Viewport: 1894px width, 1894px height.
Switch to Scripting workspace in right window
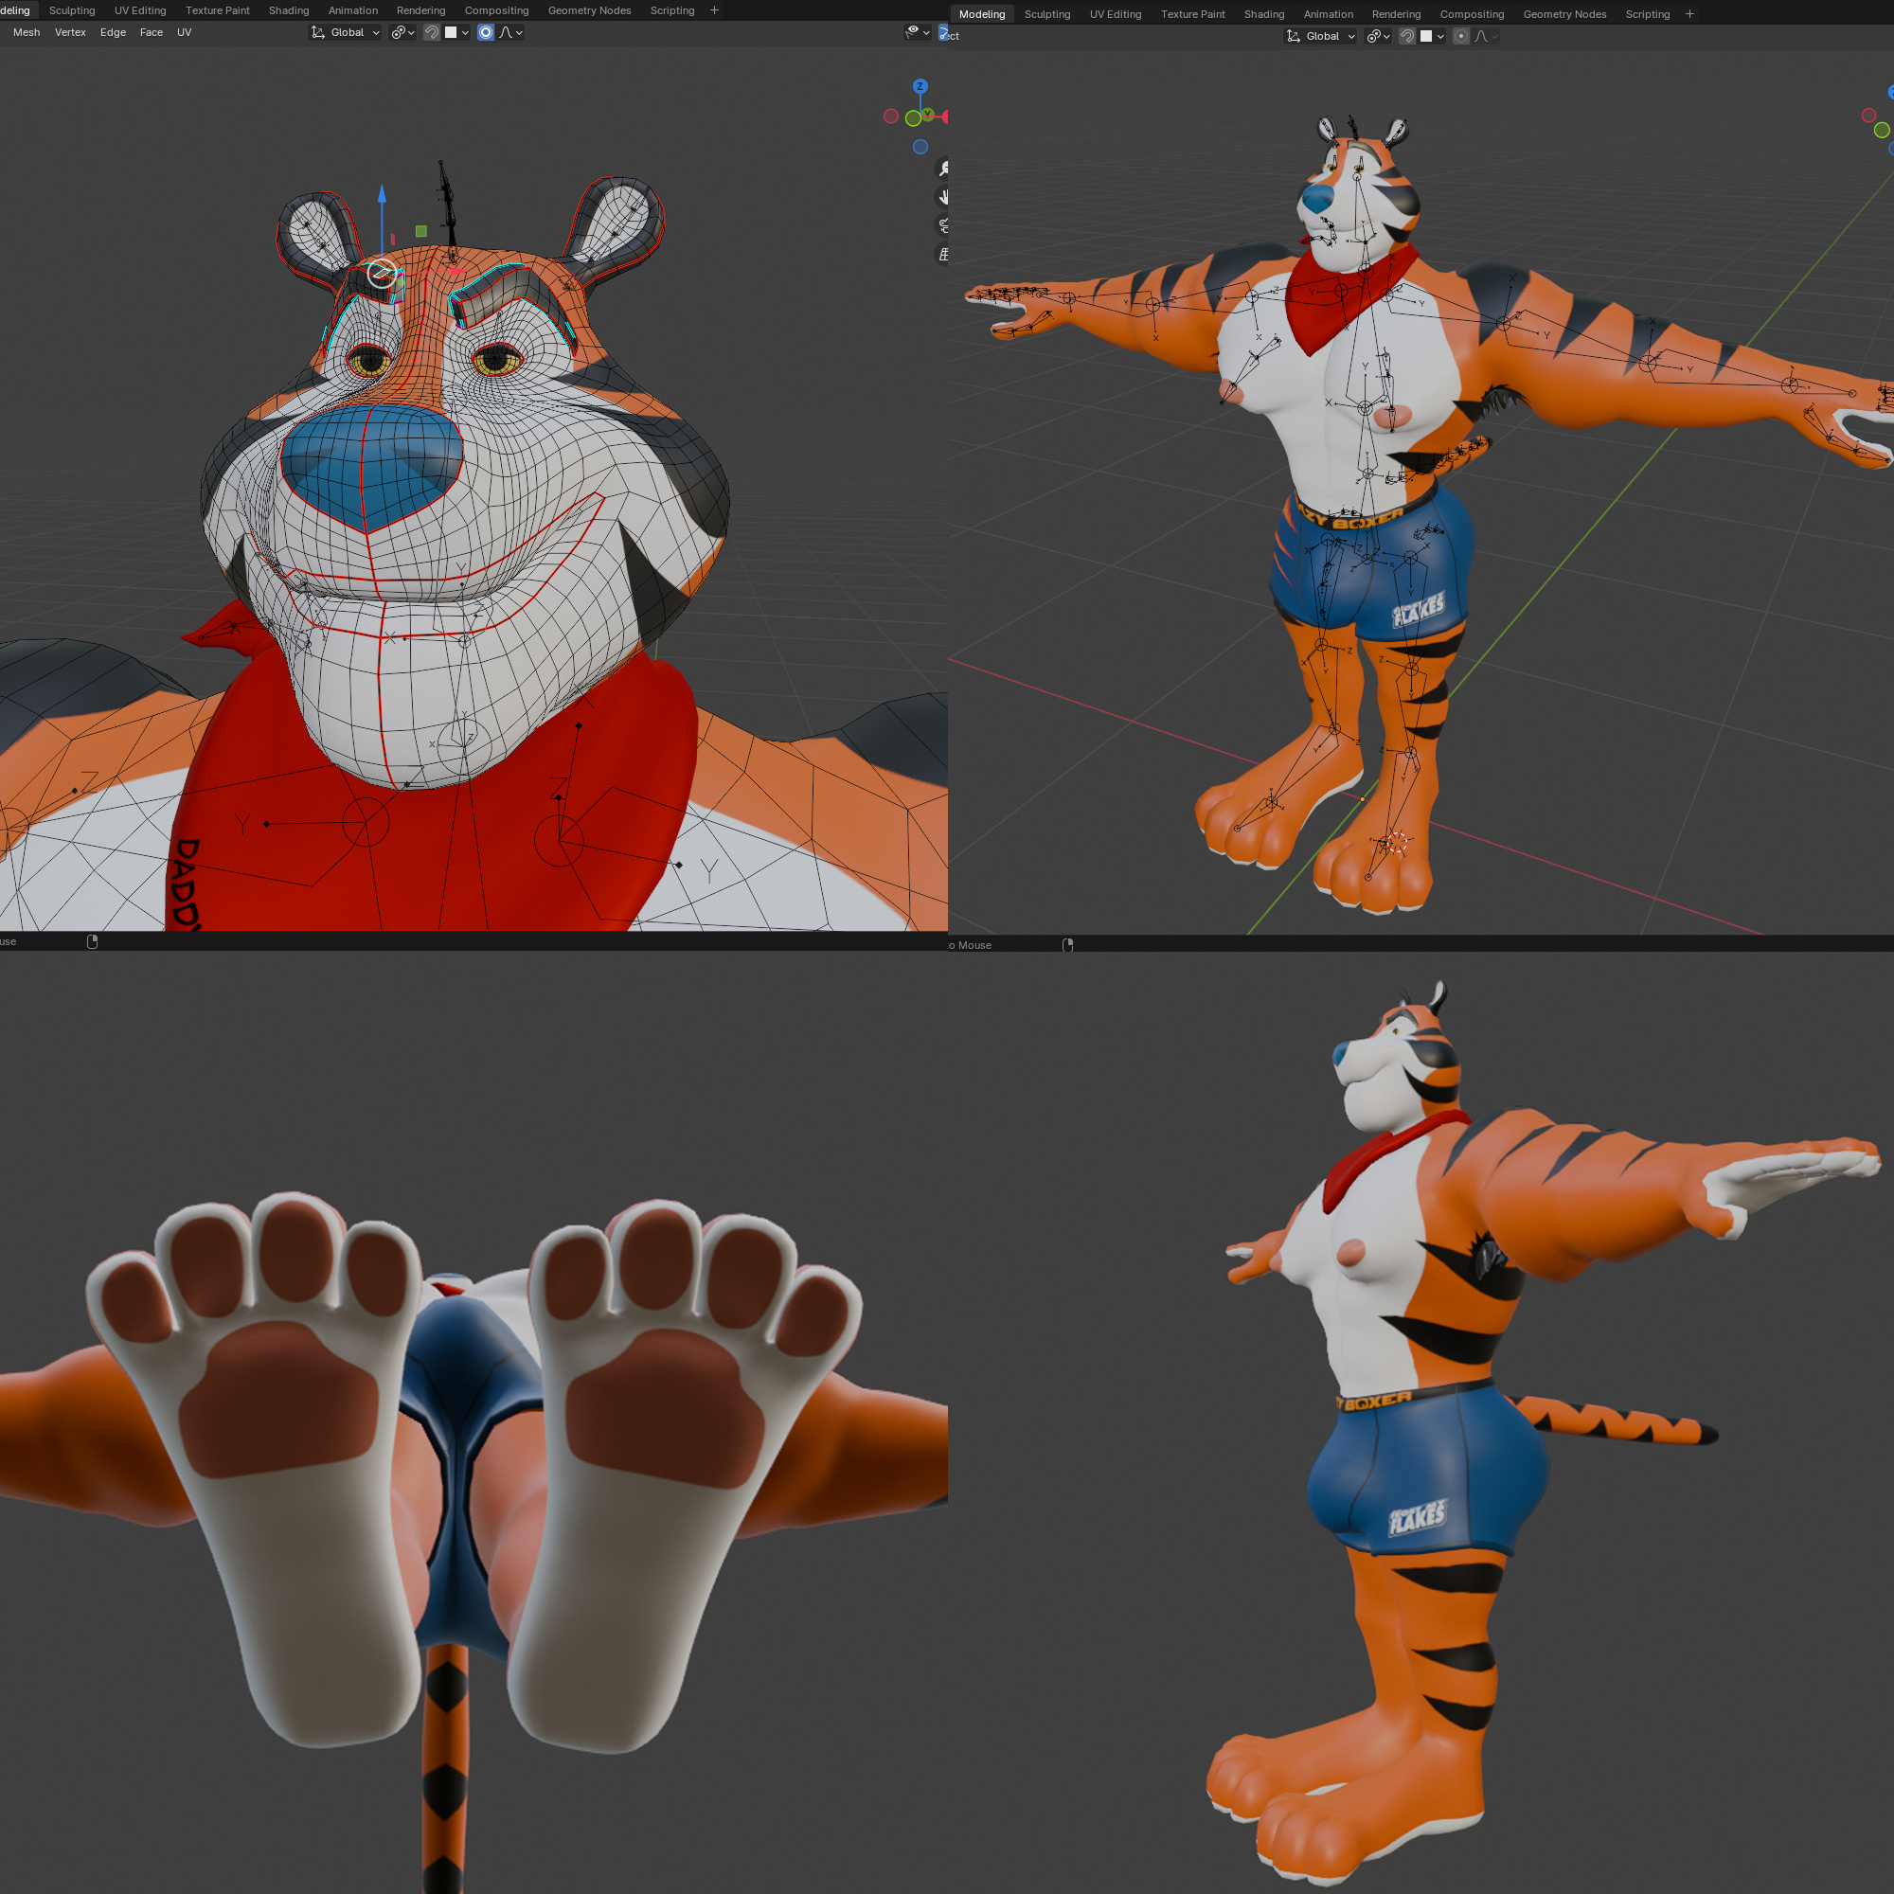point(1648,15)
